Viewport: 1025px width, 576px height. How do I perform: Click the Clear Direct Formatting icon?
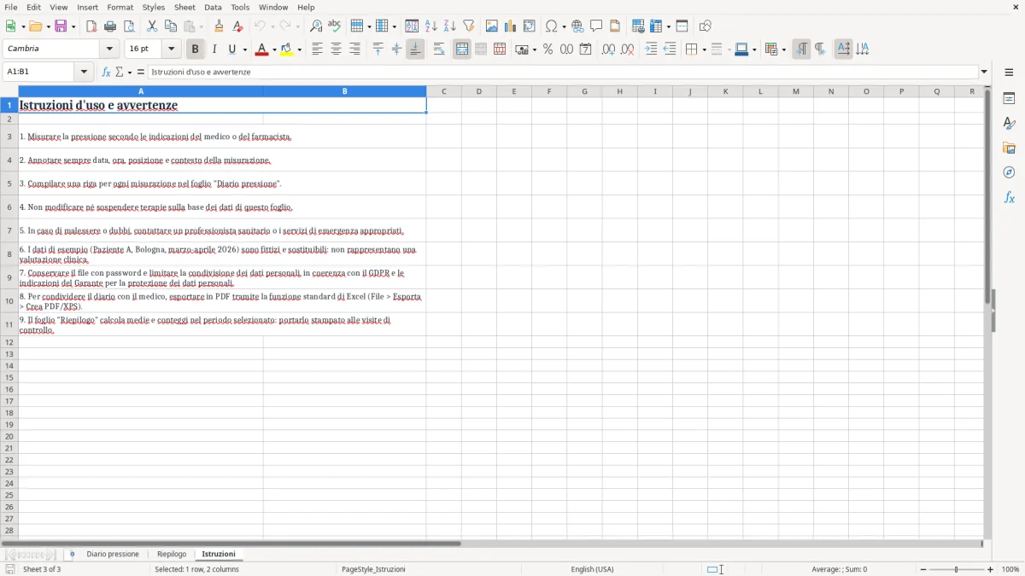(x=237, y=26)
